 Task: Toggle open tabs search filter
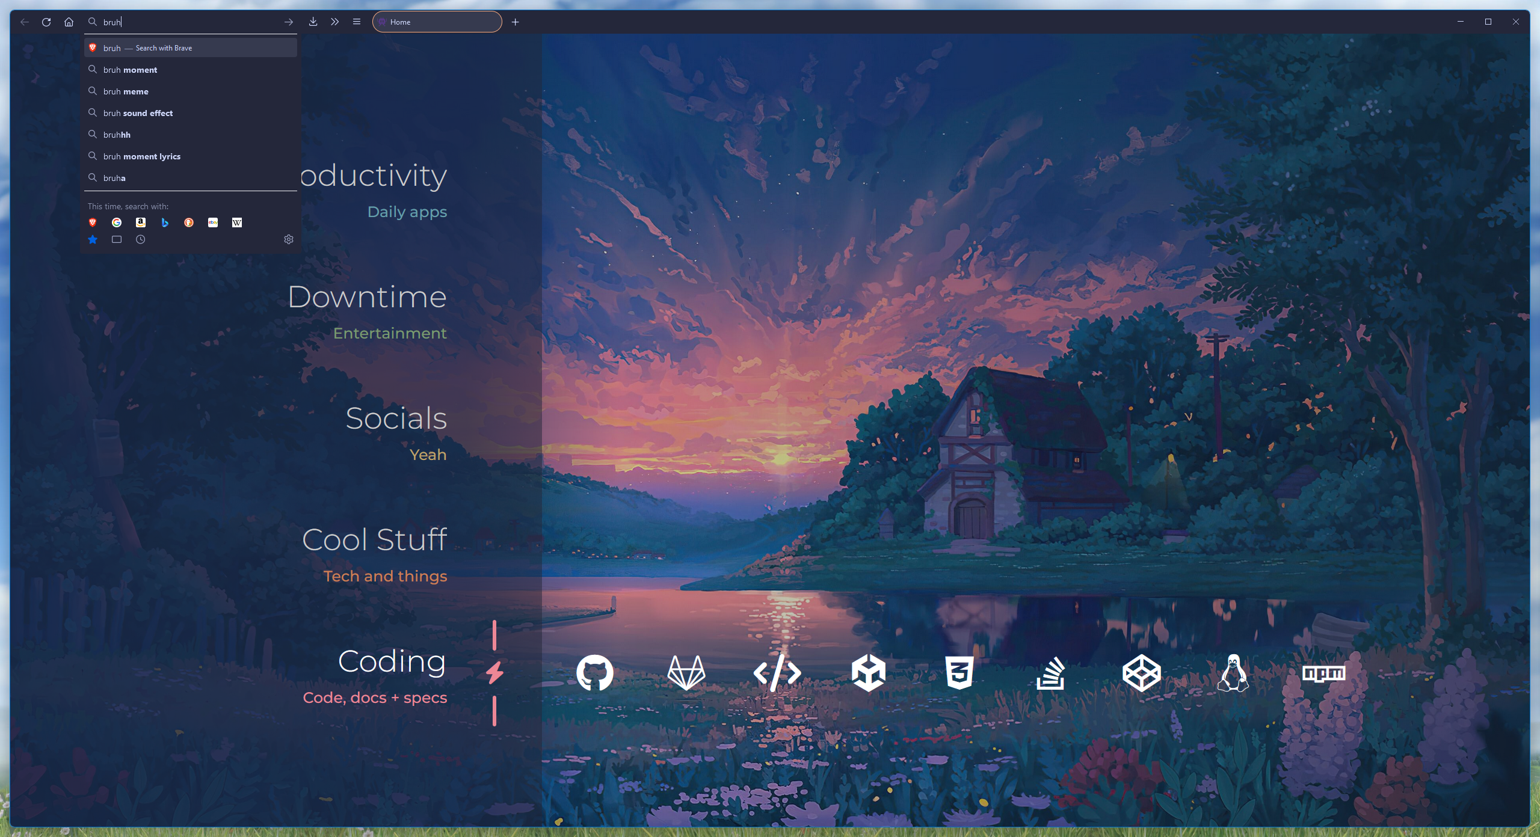click(x=117, y=239)
